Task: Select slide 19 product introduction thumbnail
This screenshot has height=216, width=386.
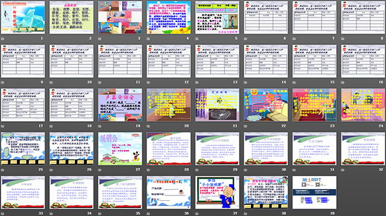Action: click(120, 105)
